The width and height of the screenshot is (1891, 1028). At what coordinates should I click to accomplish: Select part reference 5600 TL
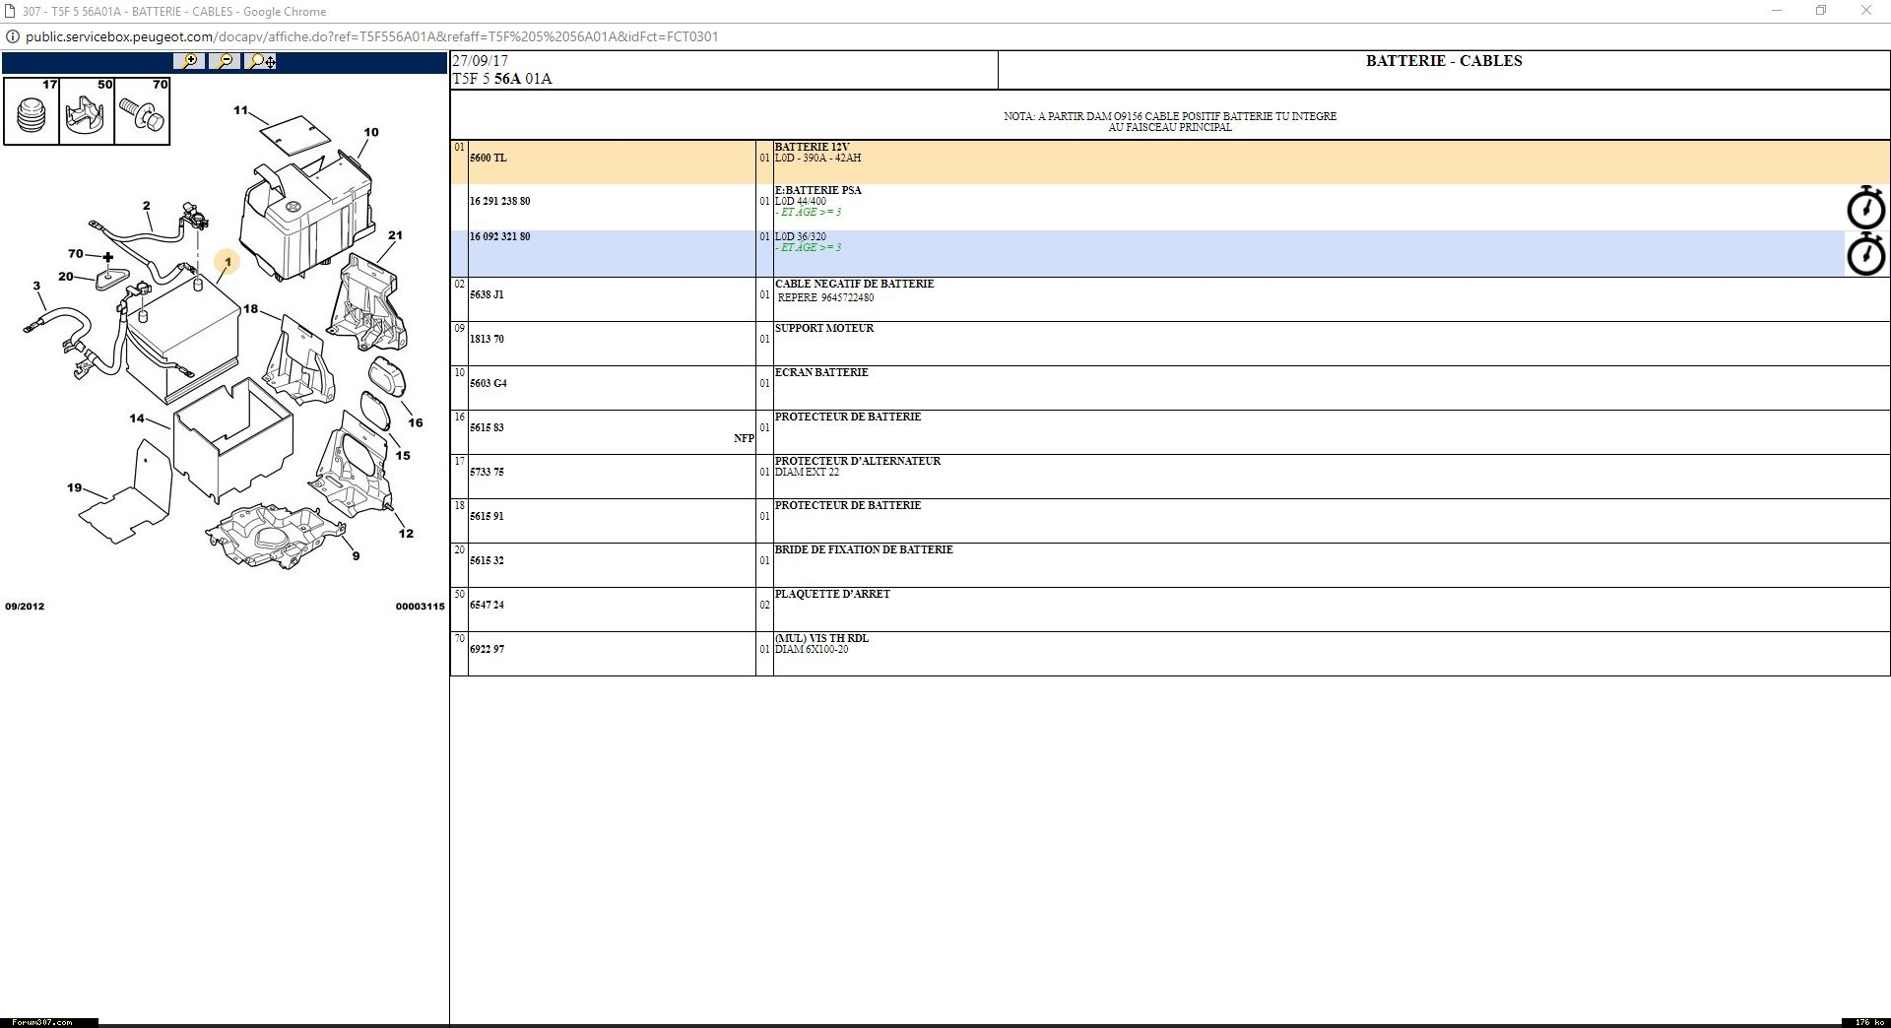[x=489, y=158]
